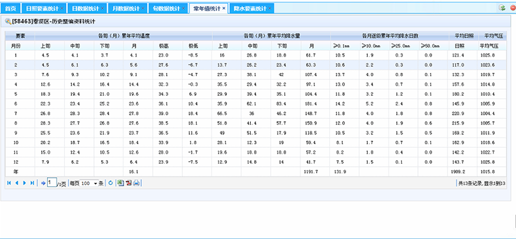Close the 常年值统计 tab
Viewport: 516px width, 239px height.
(224, 8)
